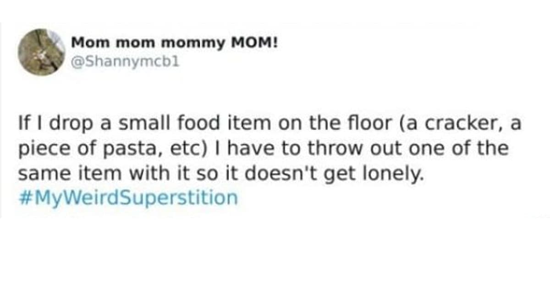Viewport: 550px width, 288px height.
Task: Click the user's profile avatar picture
Action: point(41,52)
